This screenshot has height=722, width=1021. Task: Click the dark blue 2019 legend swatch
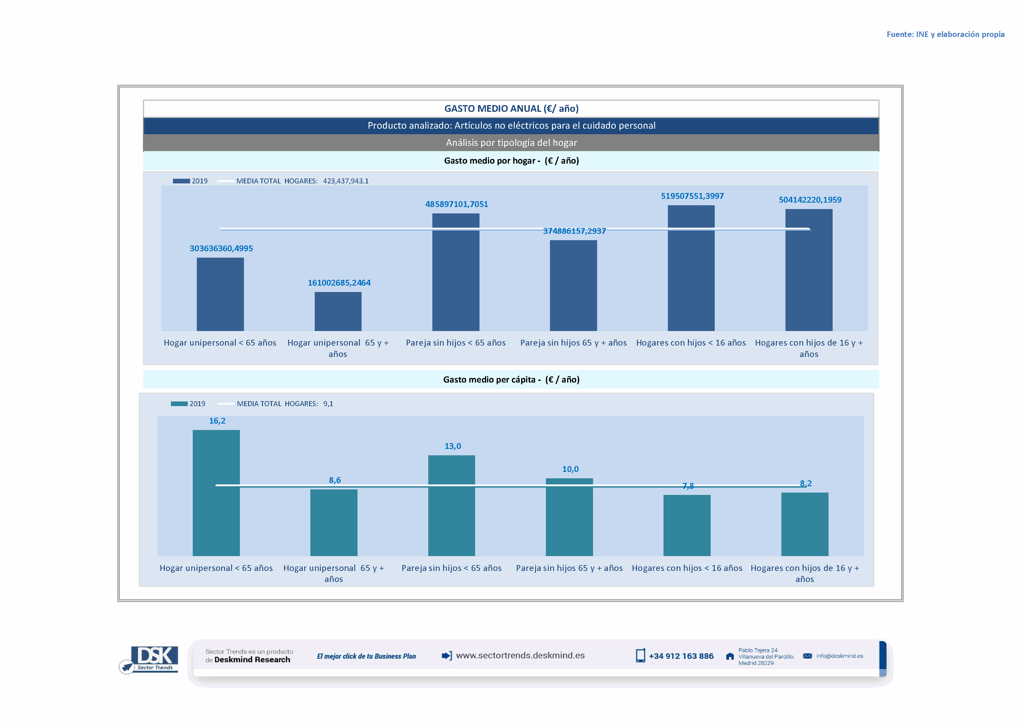181,181
